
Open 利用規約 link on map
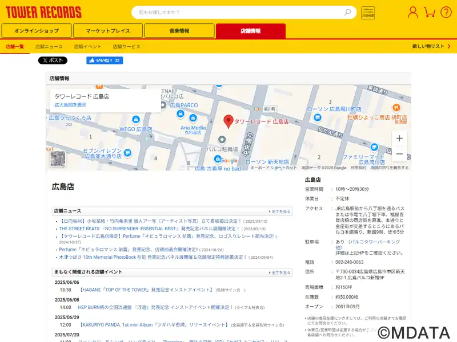358,168
